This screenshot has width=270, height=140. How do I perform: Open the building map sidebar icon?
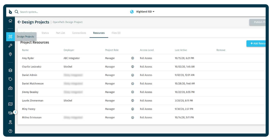click(10, 88)
